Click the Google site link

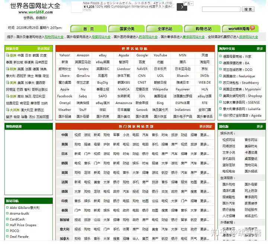142,55
